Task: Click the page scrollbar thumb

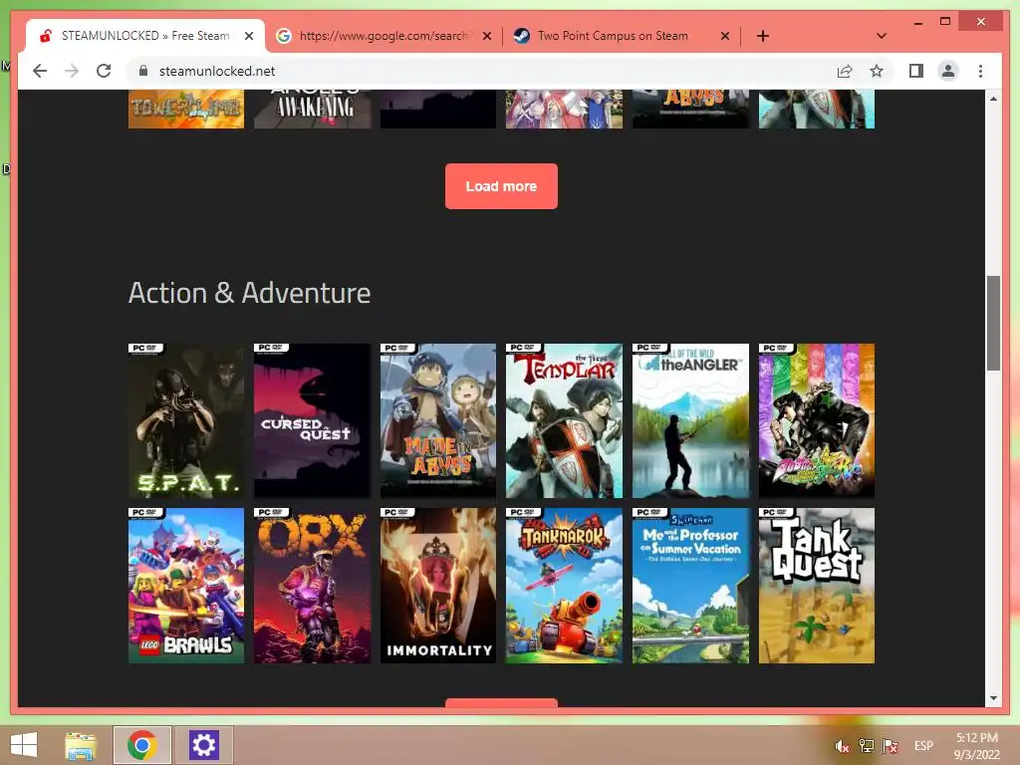Action: point(993,324)
